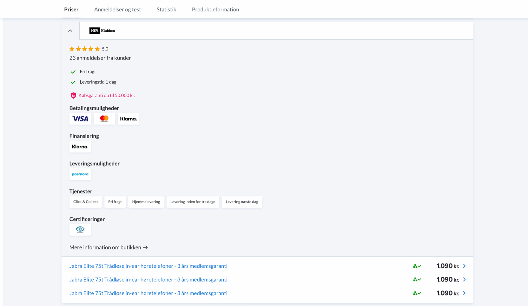528x306 pixels.
Task: Collapse the HiFi Klubben shop details
Action: coord(70,31)
